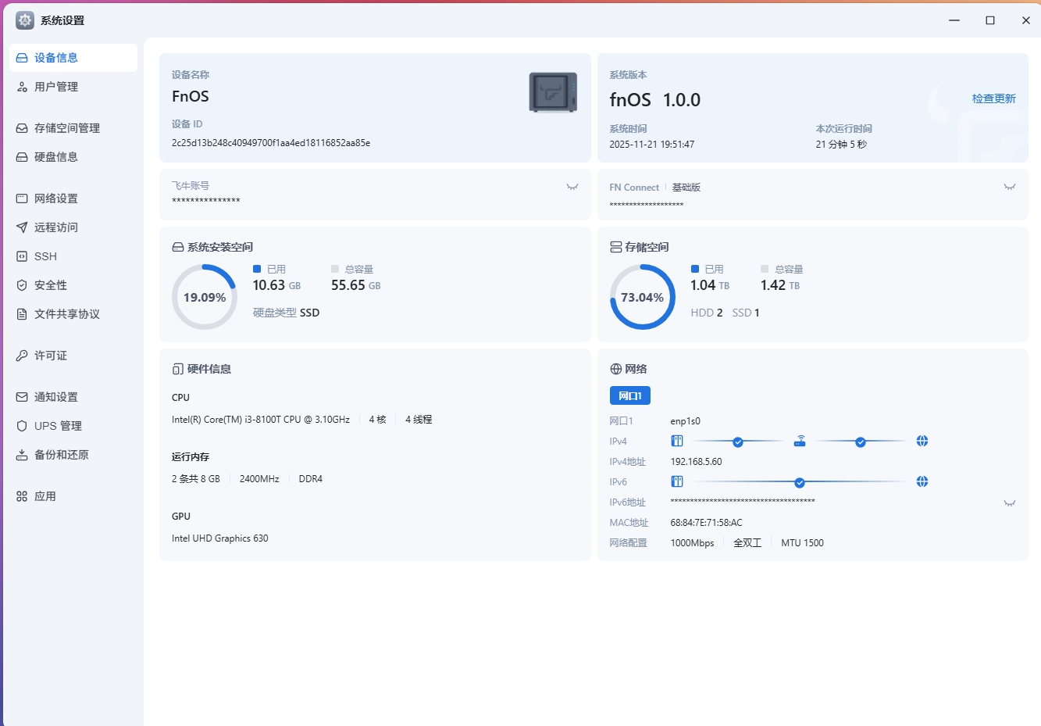Click the HDD 2 disk count

coord(707,313)
